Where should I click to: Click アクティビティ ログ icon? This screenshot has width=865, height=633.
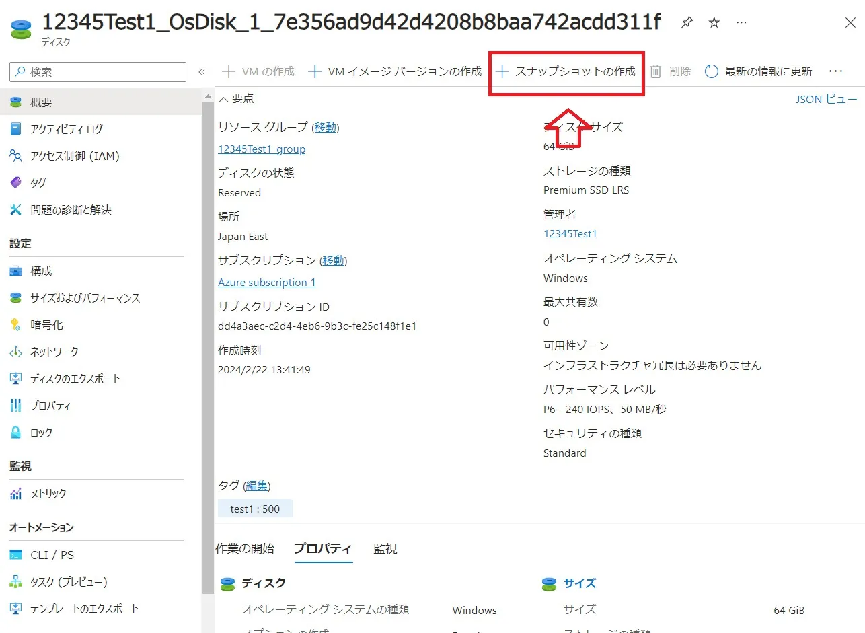pyautogui.click(x=16, y=129)
